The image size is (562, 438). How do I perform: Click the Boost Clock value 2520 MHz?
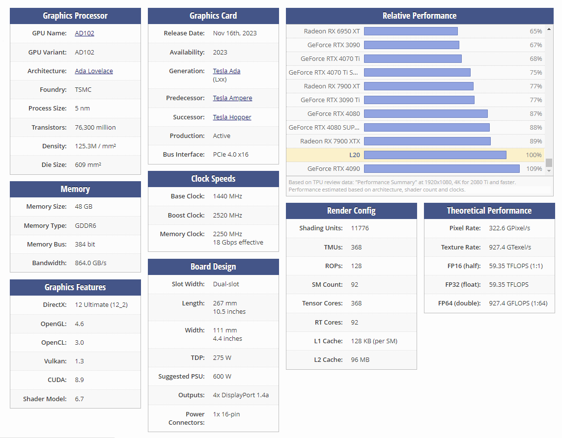pyautogui.click(x=227, y=215)
